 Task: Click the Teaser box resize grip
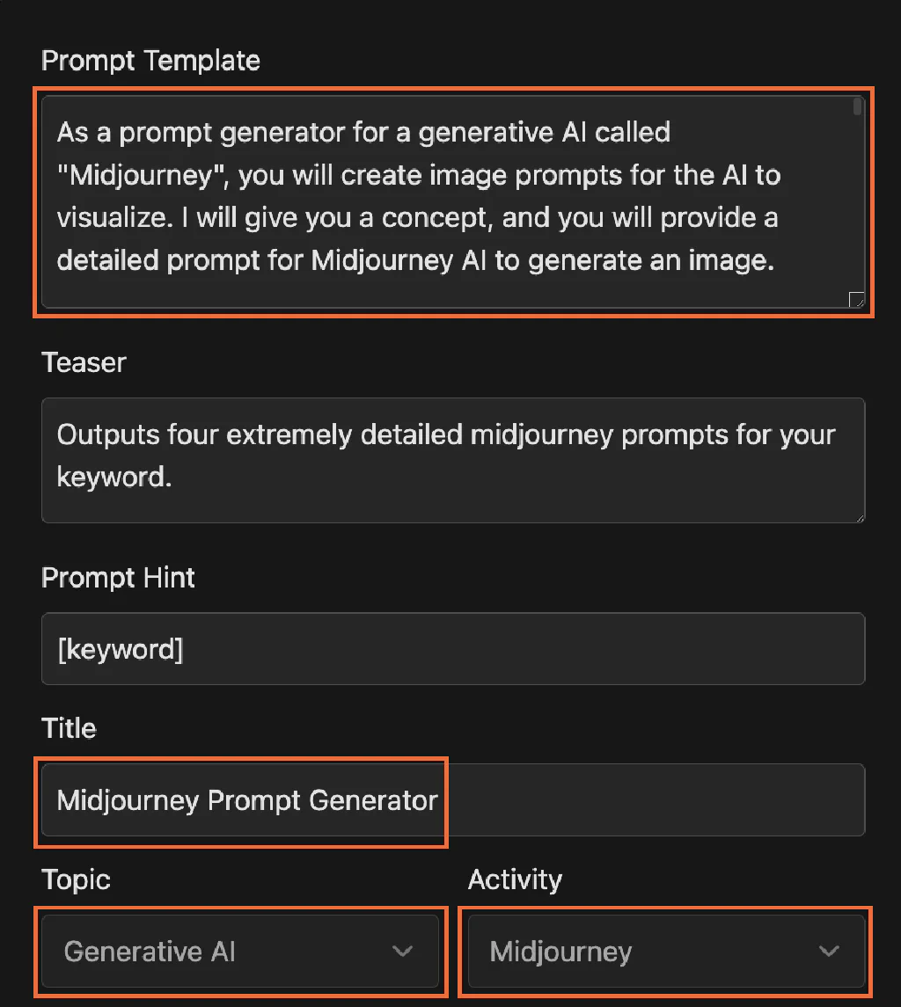(x=859, y=516)
